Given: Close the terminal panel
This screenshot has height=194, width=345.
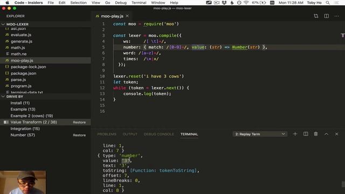Looking at the screenshot, I should pyautogui.click(x=336, y=134).
